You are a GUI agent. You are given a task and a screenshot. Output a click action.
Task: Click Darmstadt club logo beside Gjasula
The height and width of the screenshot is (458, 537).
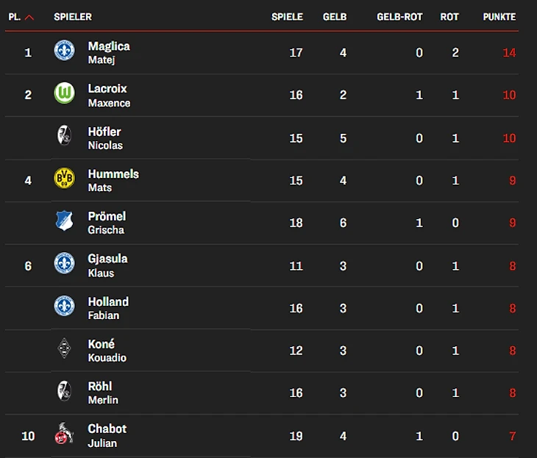pyautogui.click(x=65, y=264)
